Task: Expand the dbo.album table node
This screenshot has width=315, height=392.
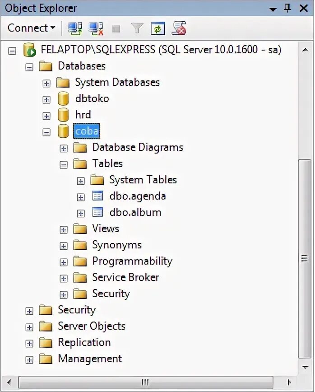Action: pos(81,214)
